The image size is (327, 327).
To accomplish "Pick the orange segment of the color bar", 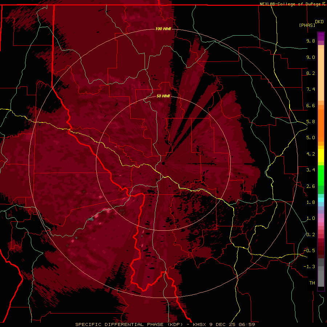I will pyautogui.click(x=321, y=126).
